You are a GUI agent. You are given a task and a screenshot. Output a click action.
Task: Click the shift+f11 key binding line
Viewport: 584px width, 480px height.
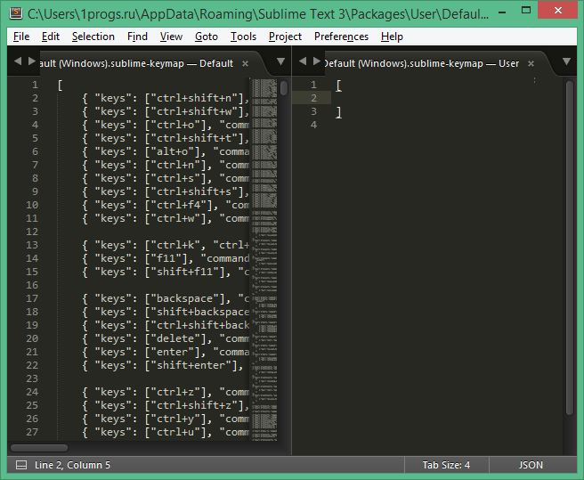pyautogui.click(x=166, y=272)
